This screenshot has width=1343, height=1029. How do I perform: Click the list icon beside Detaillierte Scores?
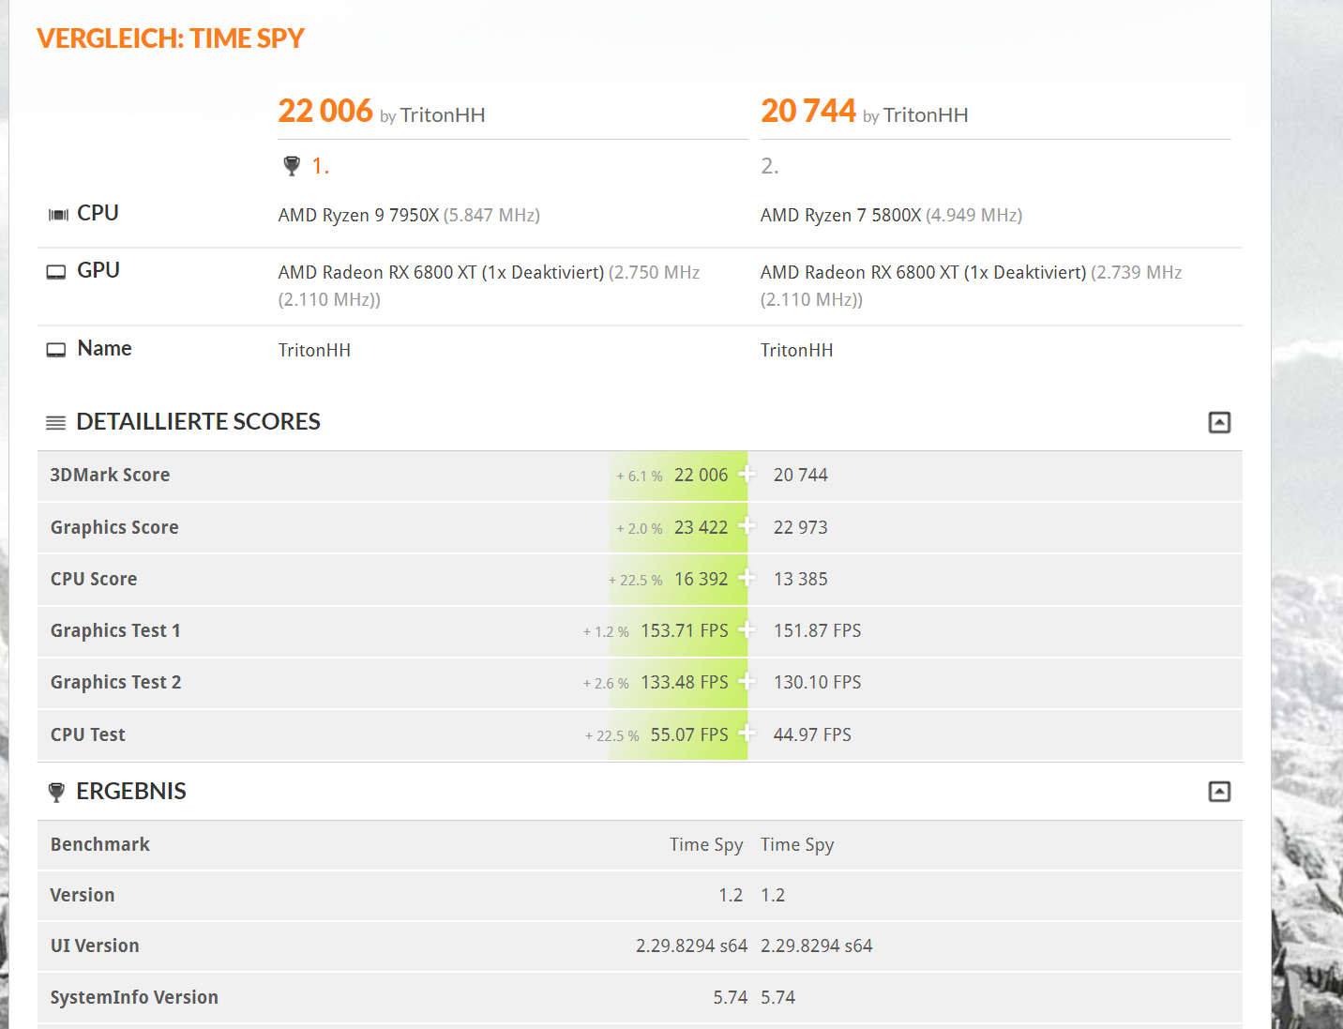tap(56, 423)
